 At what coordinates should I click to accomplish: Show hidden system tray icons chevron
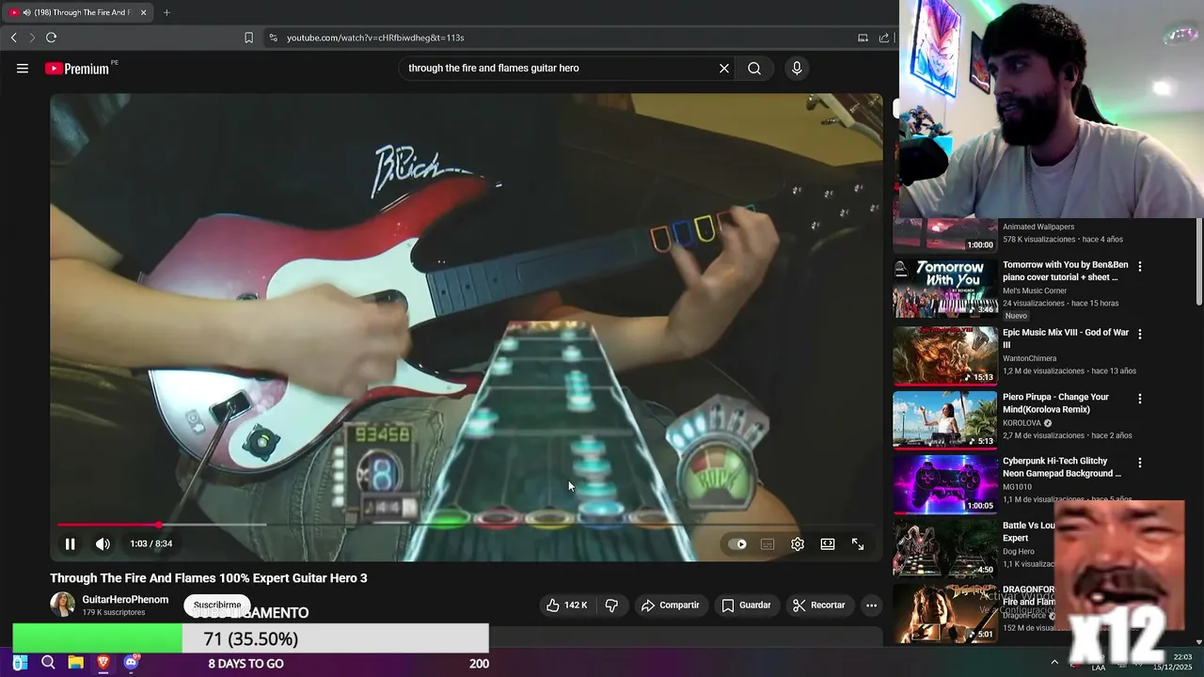click(x=1054, y=662)
